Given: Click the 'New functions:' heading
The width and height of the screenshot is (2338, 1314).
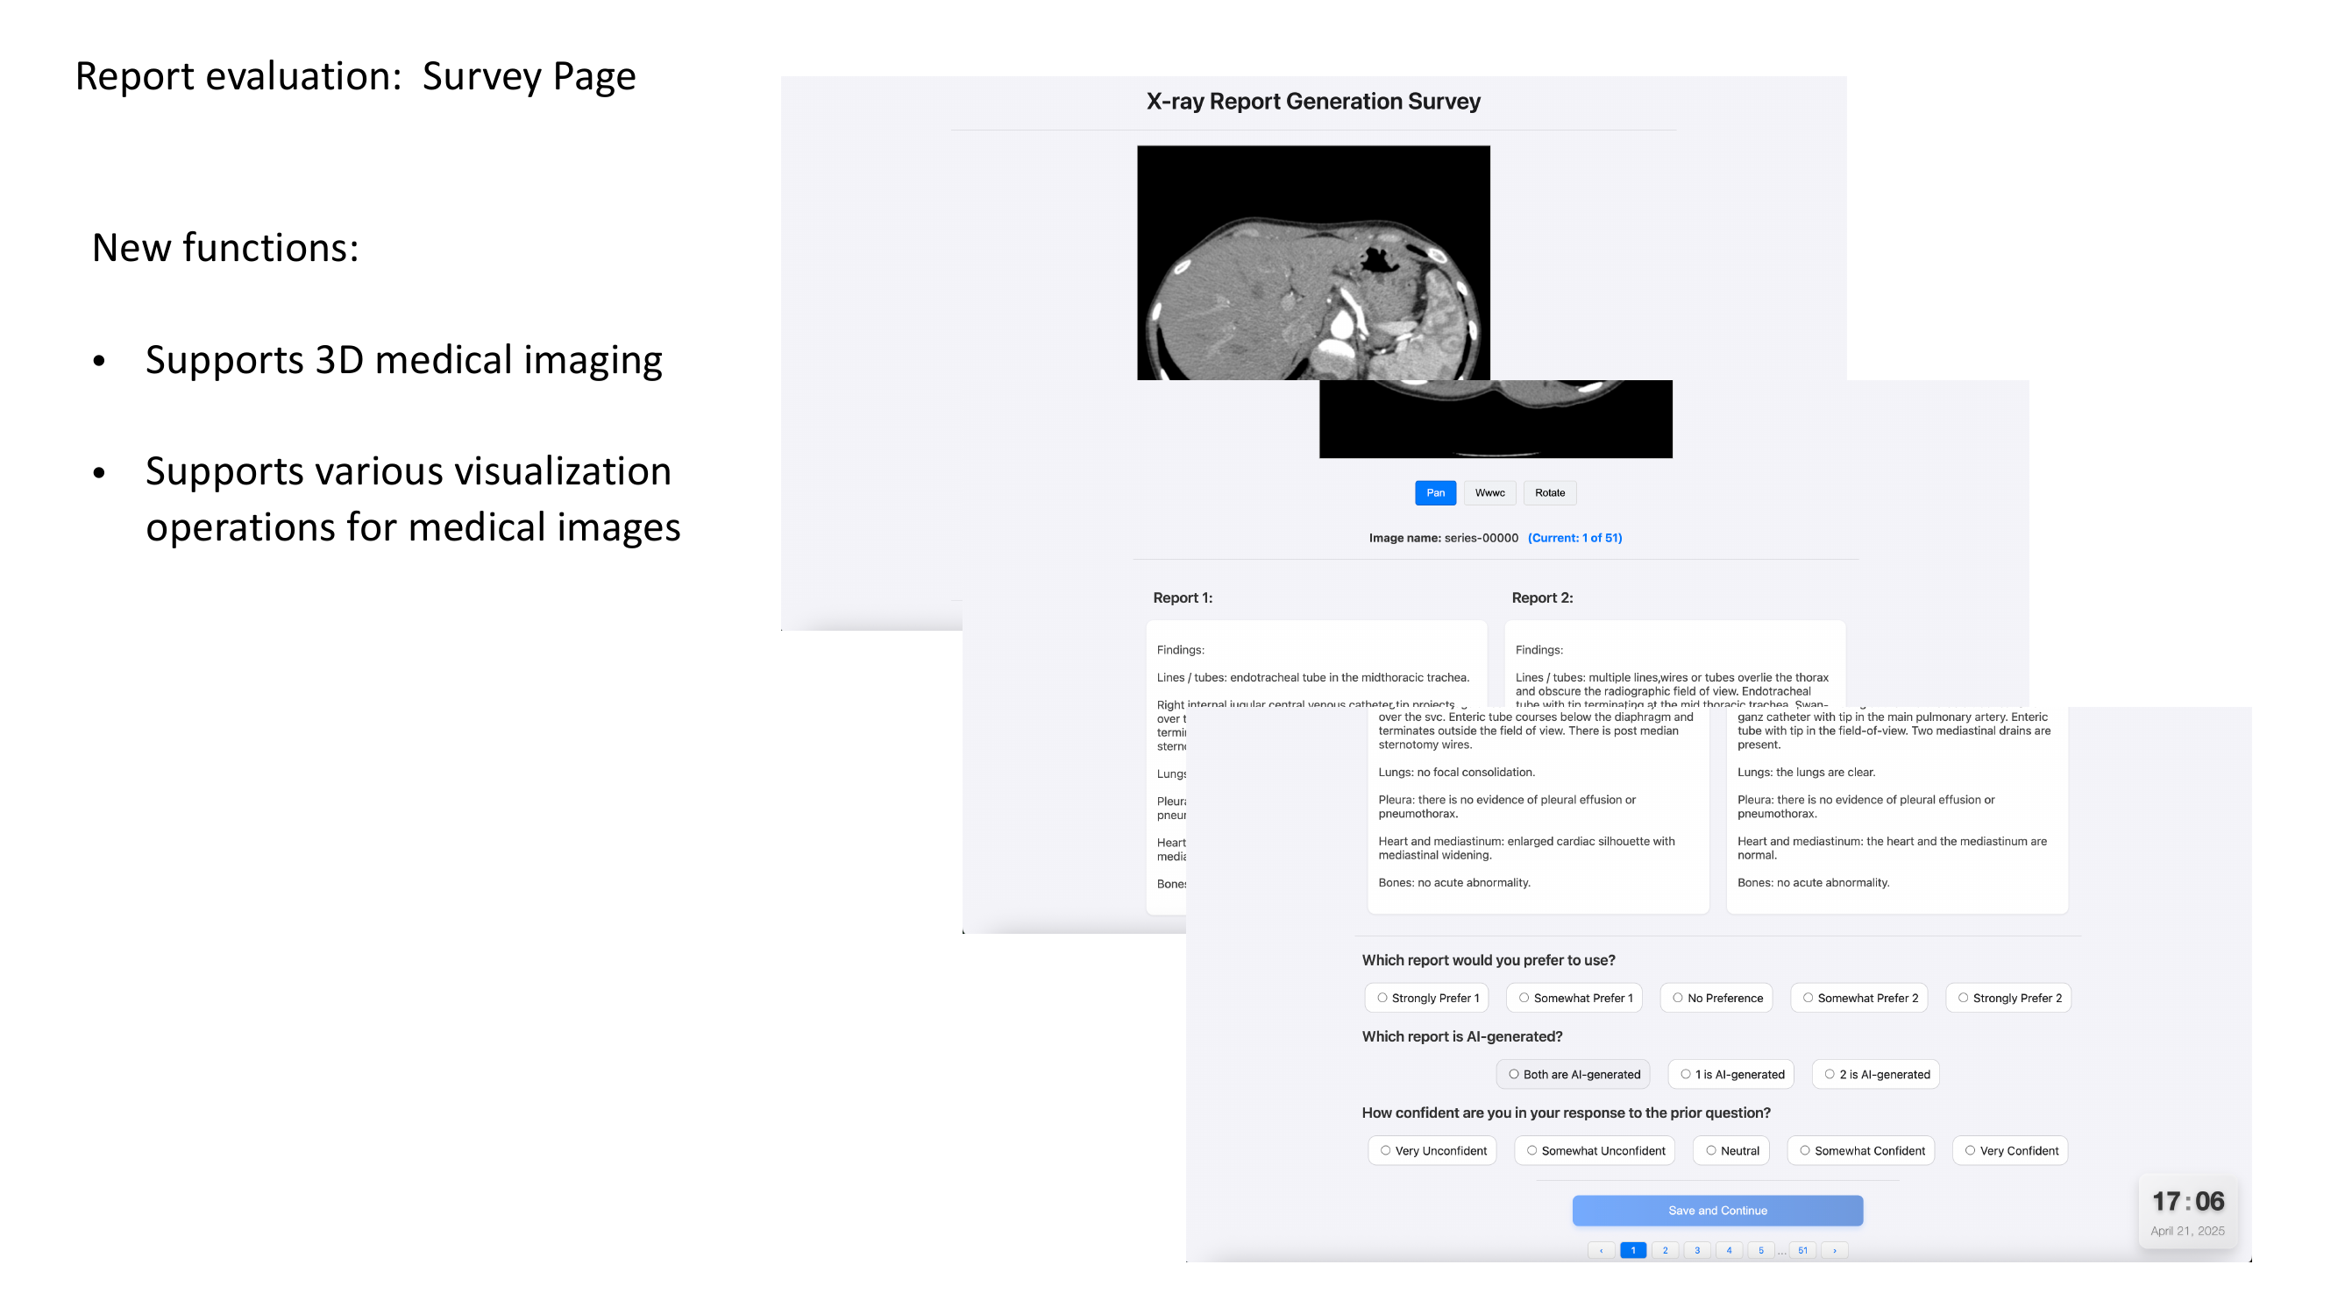Looking at the screenshot, I should [225, 247].
